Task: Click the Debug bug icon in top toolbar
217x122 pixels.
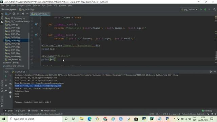Action: [x=205, y=9]
